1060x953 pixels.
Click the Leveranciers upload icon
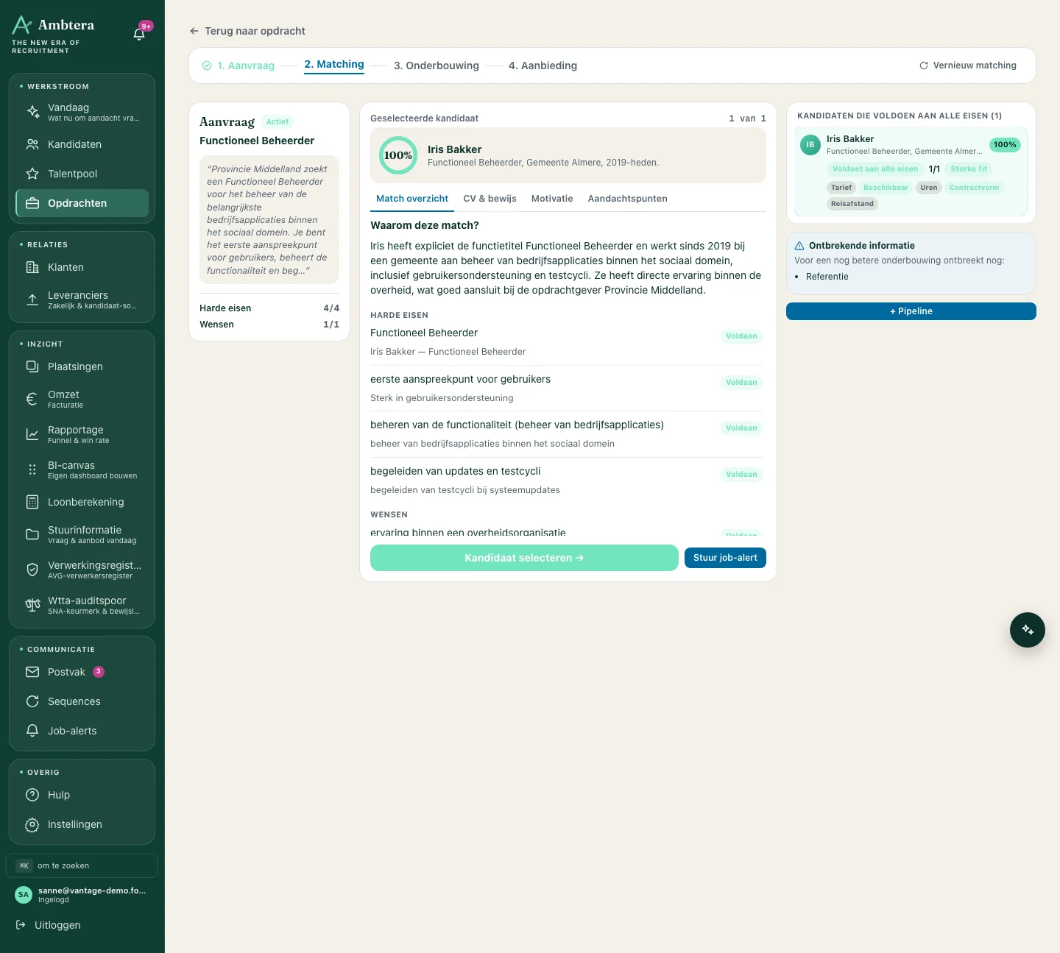(32, 300)
